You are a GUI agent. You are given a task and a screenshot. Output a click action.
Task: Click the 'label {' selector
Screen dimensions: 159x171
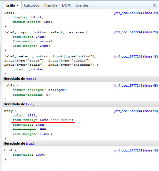pos(11,13)
